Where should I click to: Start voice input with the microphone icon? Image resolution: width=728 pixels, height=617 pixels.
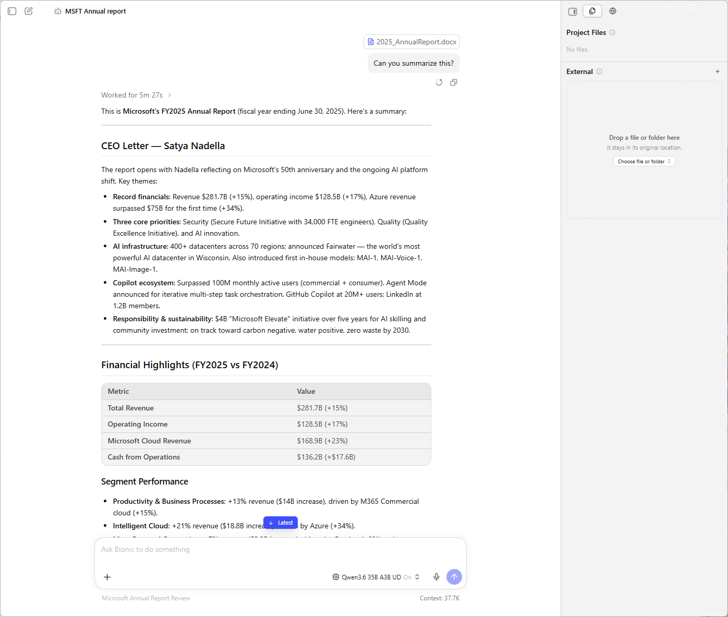[x=436, y=577]
